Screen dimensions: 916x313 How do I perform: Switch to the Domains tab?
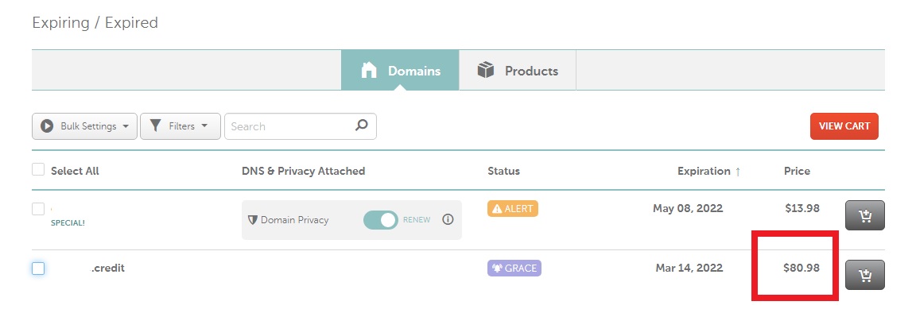pyautogui.click(x=400, y=71)
